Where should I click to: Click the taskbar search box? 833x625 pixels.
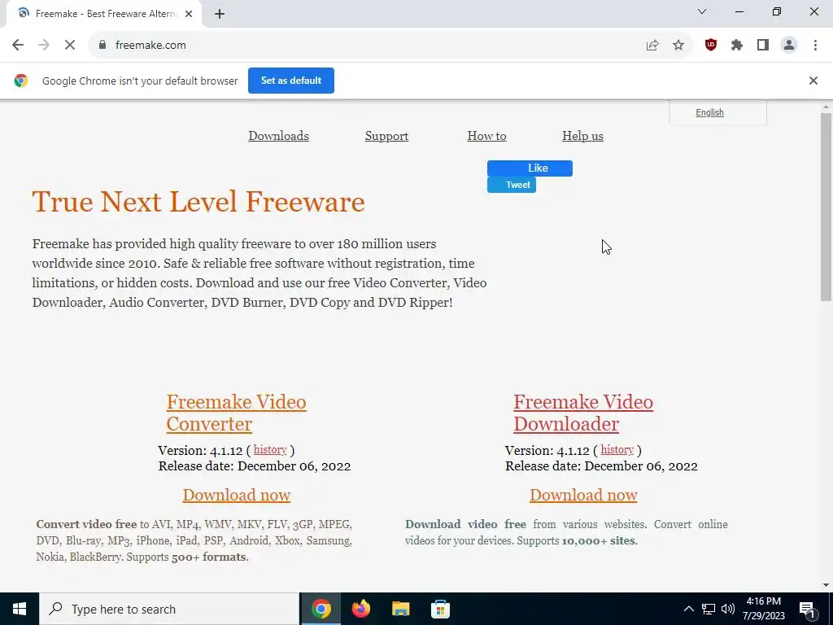pos(169,609)
